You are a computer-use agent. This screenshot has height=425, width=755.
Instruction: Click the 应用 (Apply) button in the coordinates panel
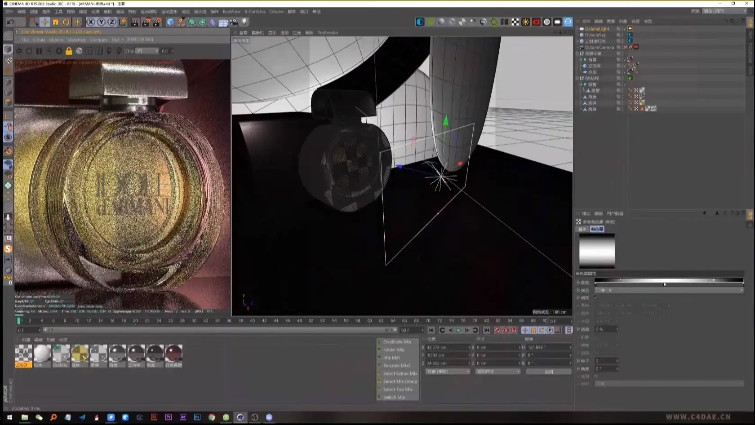pos(548,372)
